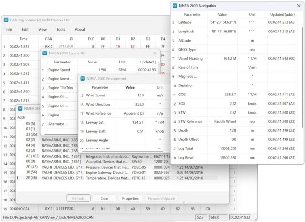Select device address 05 (5)
The image size is (305, 222).
click(x=30, y=123)
